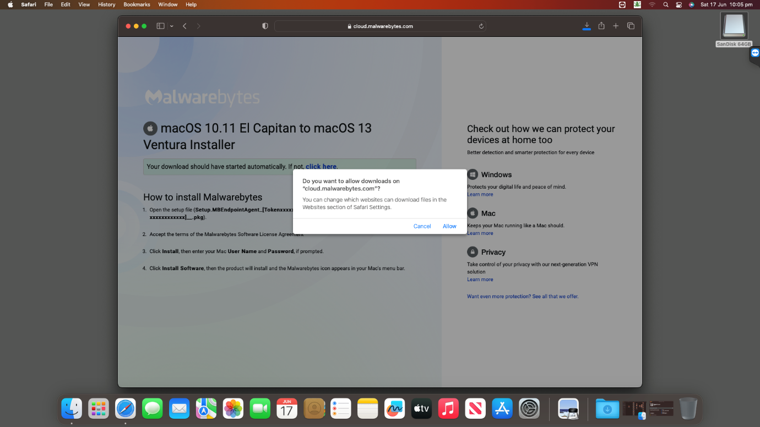Screen dimensions: 760x427
Task: Activate Siri from menu bar
Action: (x=691, y=4)
